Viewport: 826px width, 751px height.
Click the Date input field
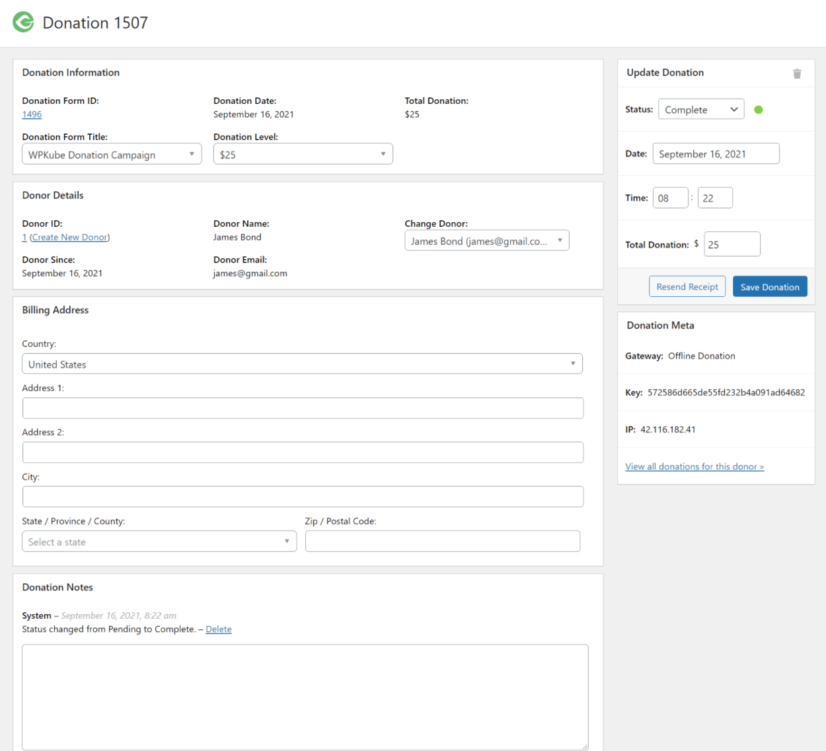[716, 154]
